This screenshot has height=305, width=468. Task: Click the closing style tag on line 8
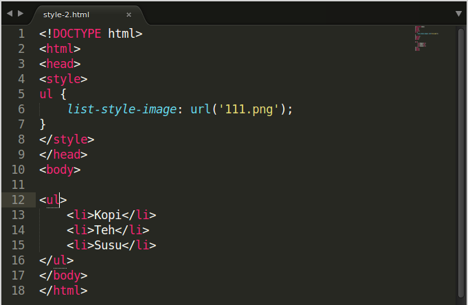point(67,139)
